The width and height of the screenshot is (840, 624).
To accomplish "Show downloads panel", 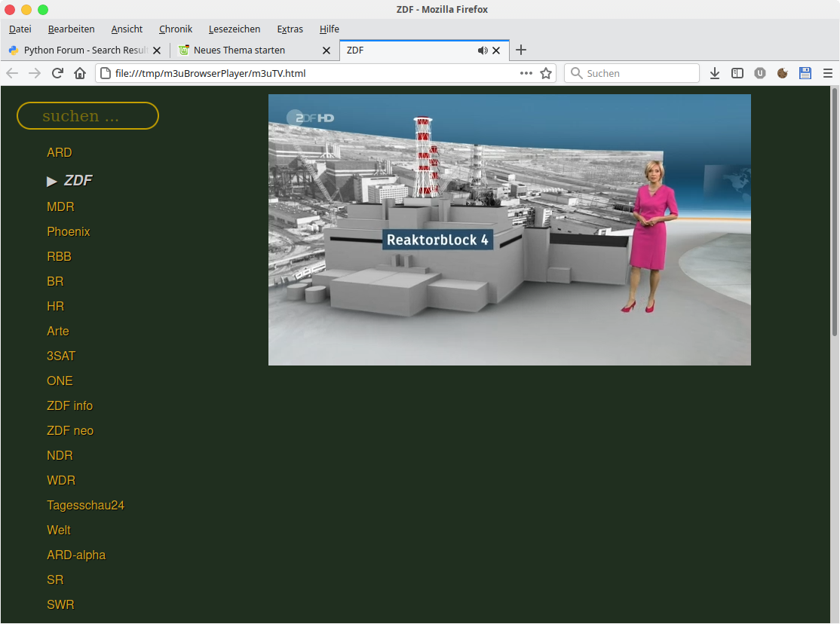I will 715,73.
